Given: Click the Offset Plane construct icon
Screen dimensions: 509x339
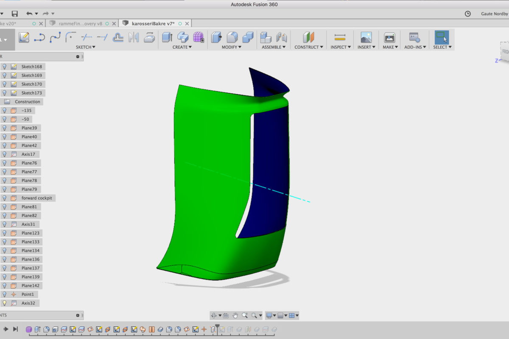Looking at the screenshot, I should click(x=309, y=37).
